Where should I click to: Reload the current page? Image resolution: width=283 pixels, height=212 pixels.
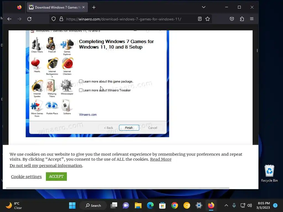click(29, 19)
